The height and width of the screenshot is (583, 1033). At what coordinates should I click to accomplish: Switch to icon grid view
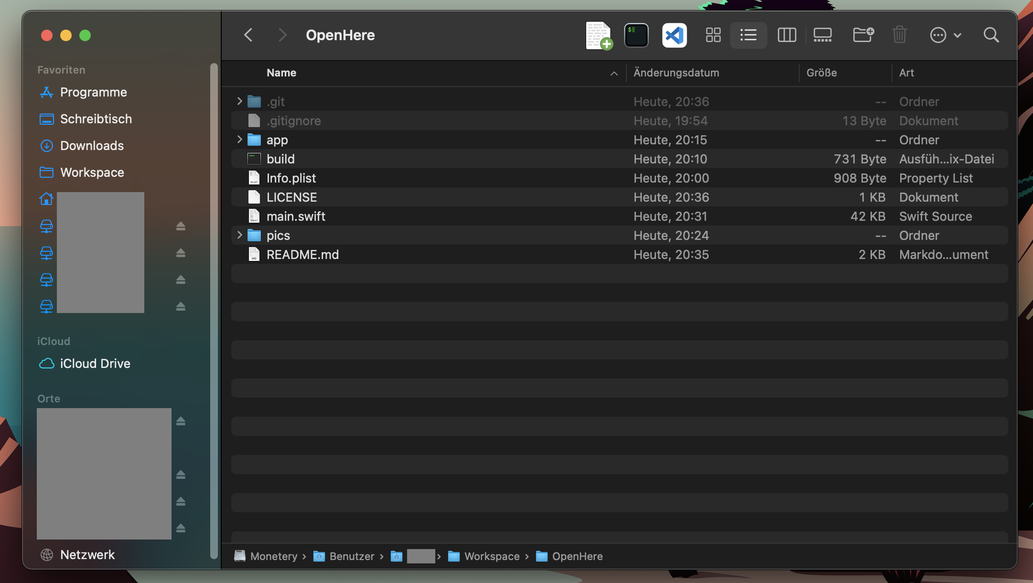tap(713, 35)
